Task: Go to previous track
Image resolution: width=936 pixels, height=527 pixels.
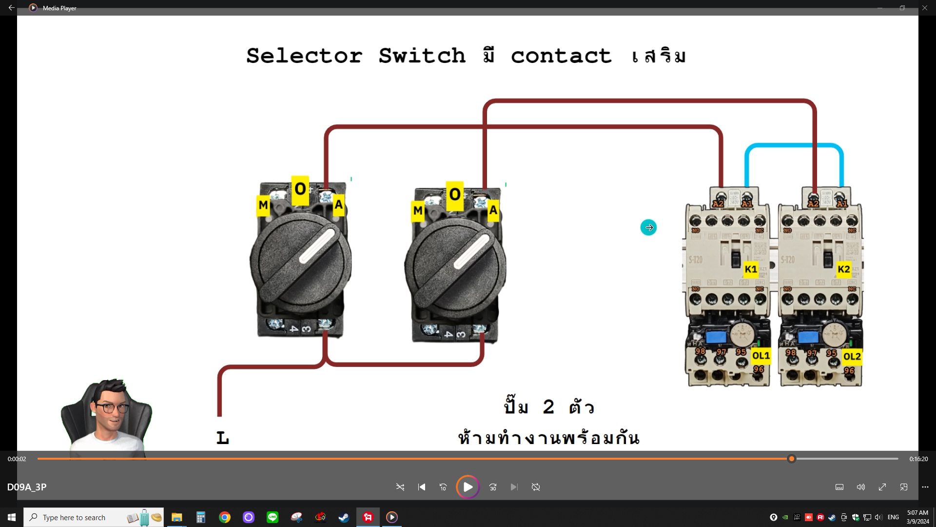Action: (422, 487)
